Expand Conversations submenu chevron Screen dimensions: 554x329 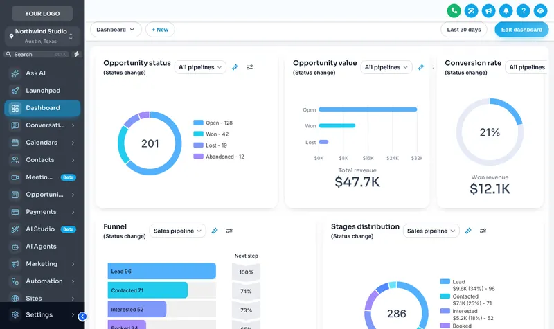click(x=73, y=125)
